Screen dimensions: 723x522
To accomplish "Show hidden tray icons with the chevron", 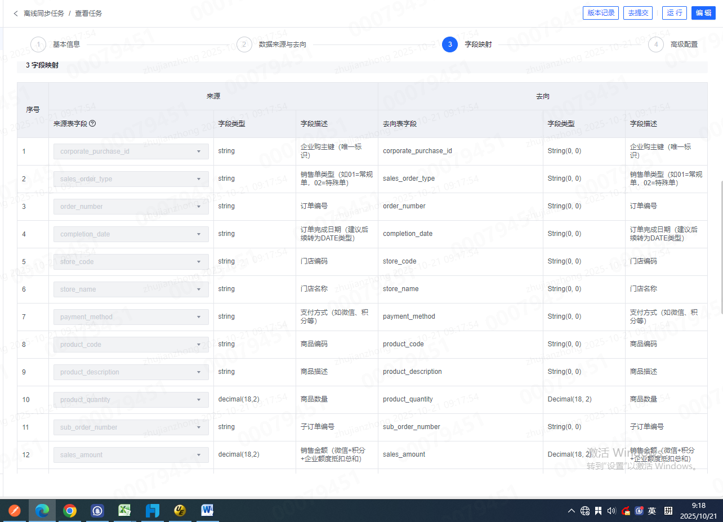I will tap(572, 511).
